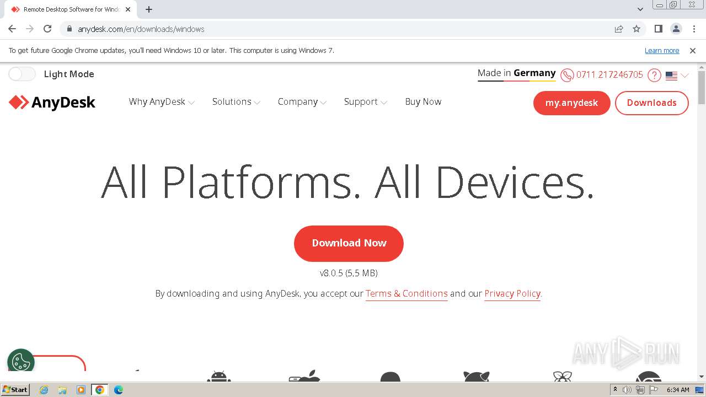The width and height of the screenshot is (706, 397).
Task: Go back in browser history
Action: (x=12, y=29)
